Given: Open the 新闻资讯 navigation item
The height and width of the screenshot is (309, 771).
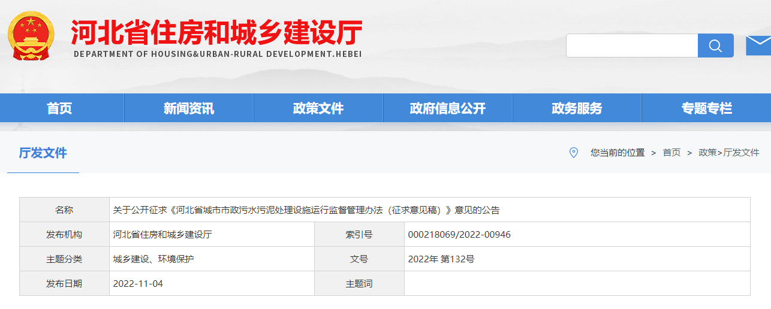Looking at the screenshot, I should pos(189,108).
